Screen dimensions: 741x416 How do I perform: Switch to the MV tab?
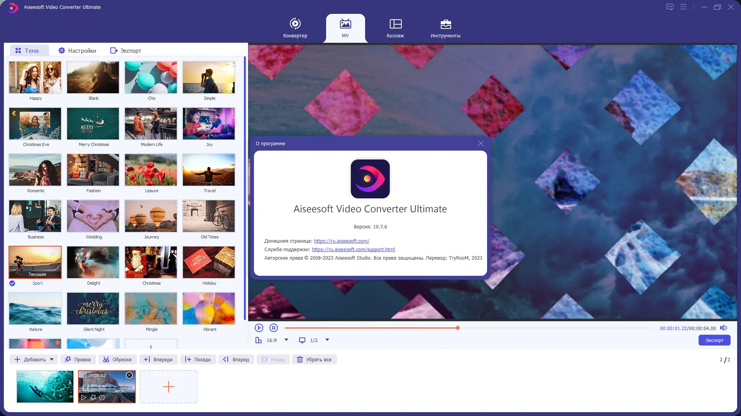(x=345, y=28)
